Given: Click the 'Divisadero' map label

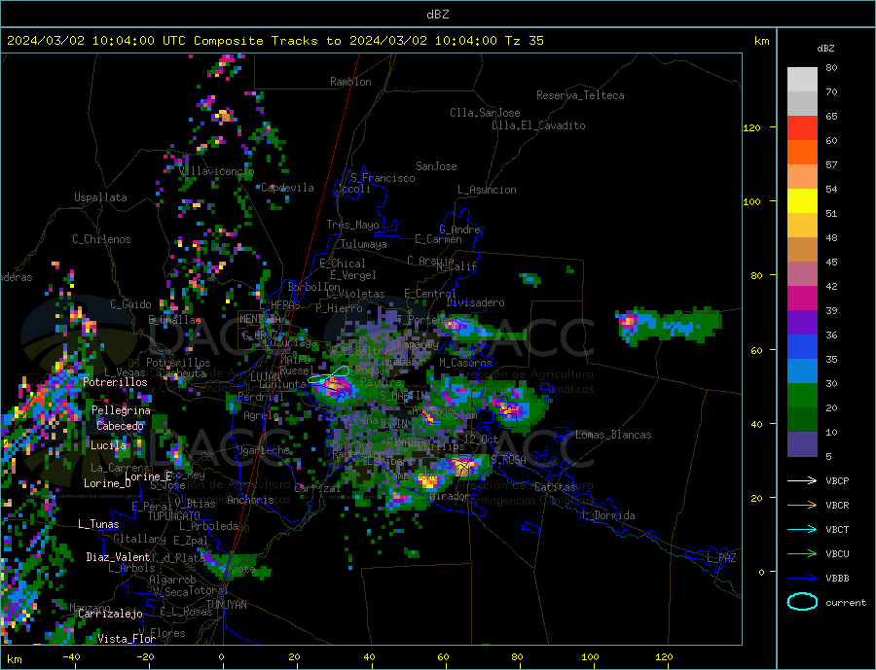Looking at the screenshot, I should tap(475, 302).
